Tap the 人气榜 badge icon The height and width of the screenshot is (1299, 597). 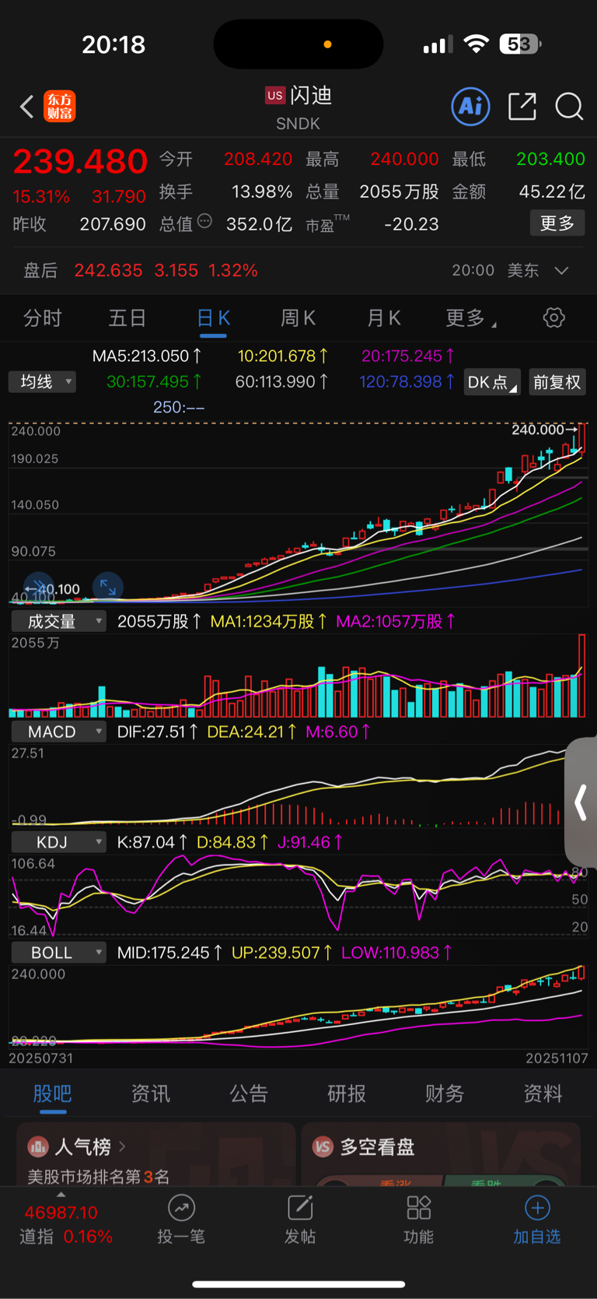pyautogui.click(x=37, y=1146)
